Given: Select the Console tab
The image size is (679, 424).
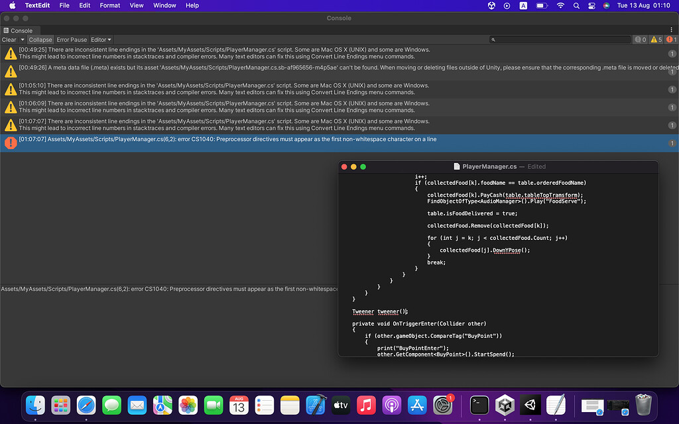Looking at the screenshot, I should [21, 30].
